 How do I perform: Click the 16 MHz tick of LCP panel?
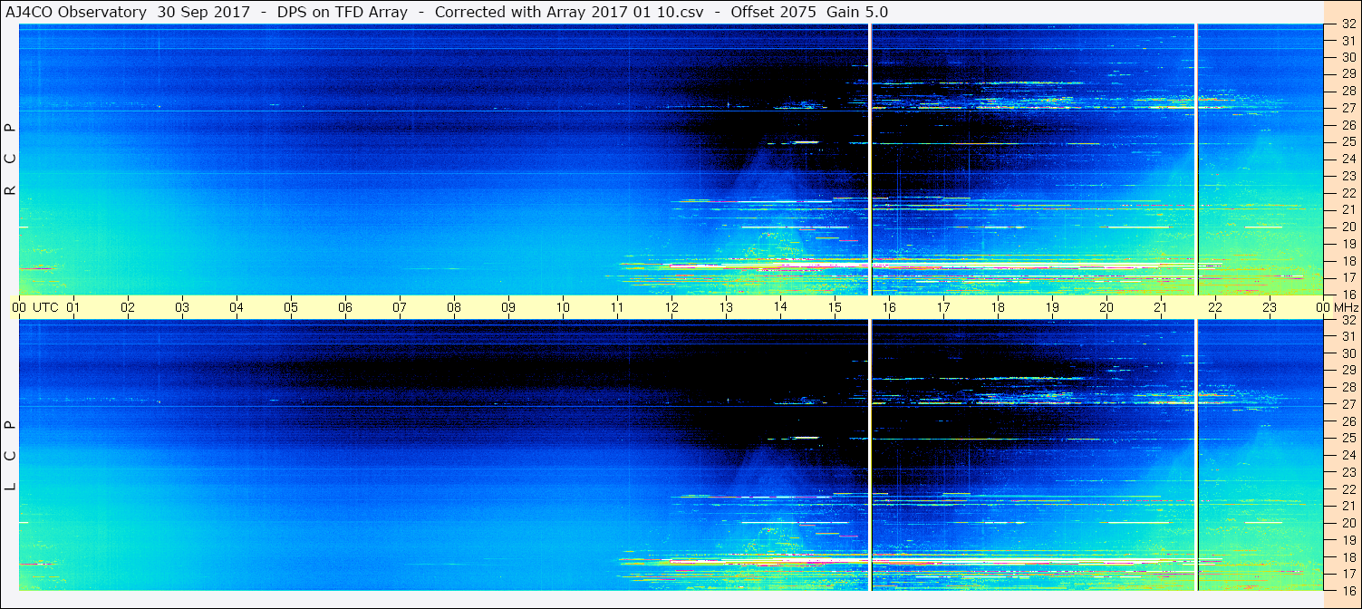point(1348,590)
